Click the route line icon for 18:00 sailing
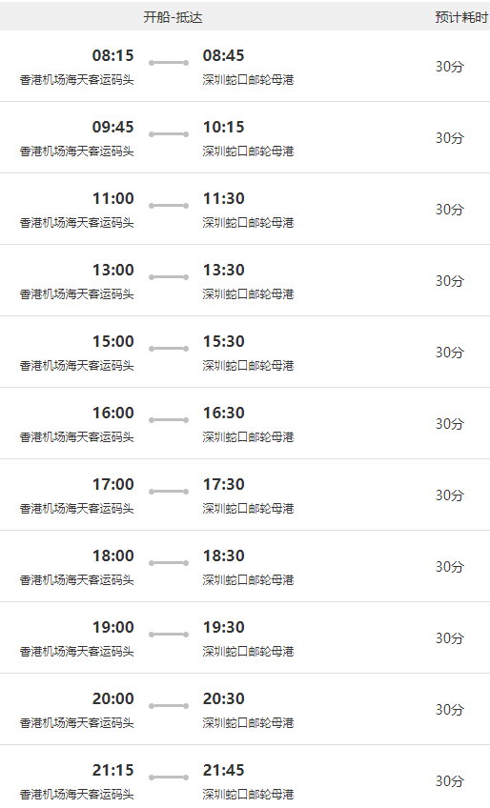Screen dimensions: 490x808 [x=169, y=563]
